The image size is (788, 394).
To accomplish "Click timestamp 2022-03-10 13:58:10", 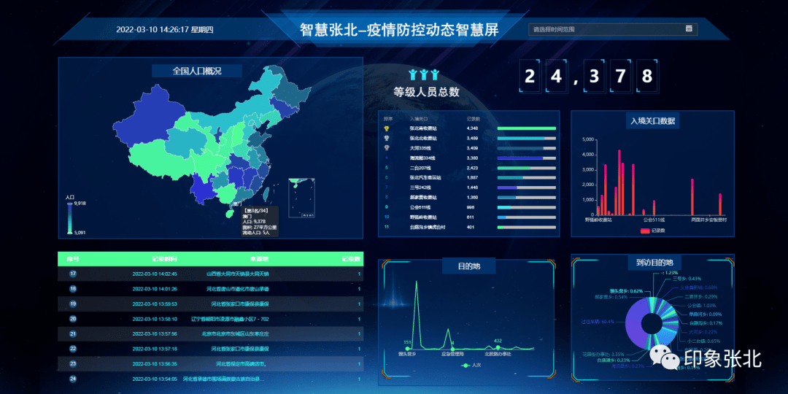I will pos(155,319).
